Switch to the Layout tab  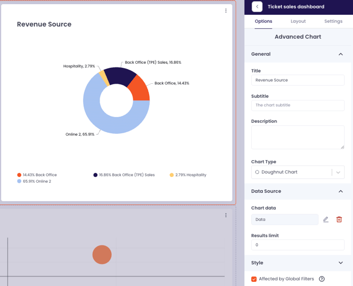(298, 22)
